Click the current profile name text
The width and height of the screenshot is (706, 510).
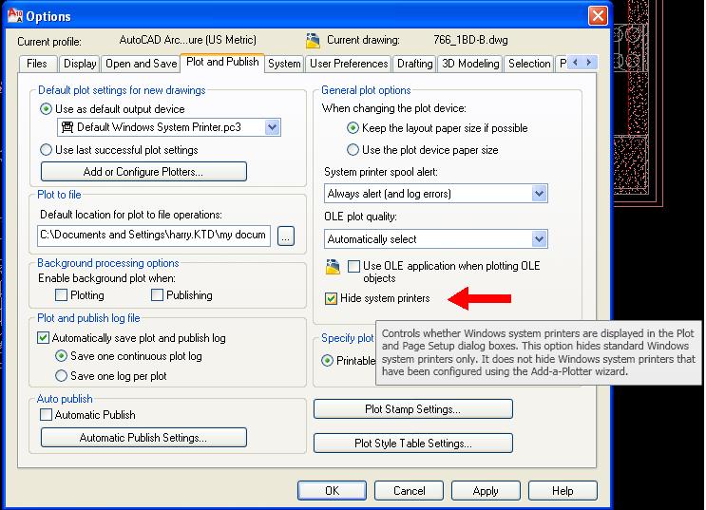(188, 40)
